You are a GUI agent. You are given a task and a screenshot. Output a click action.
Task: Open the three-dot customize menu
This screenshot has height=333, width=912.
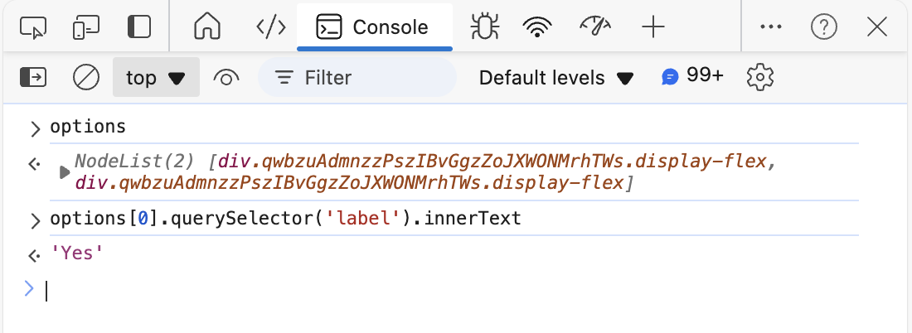(x=771, y=27)
